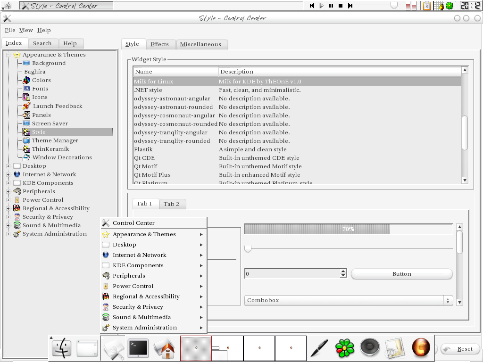Screen dimensions: 483x362
Task: Click the green flower icon in system tray
Action: point(450,6)
